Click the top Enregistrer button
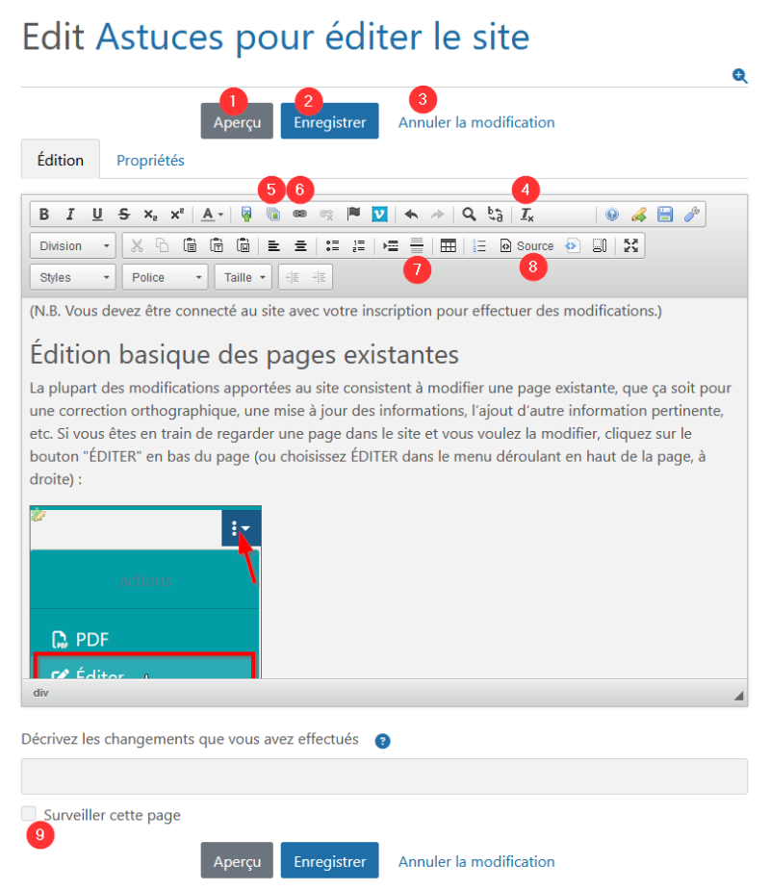 click(x=329, y=121)
